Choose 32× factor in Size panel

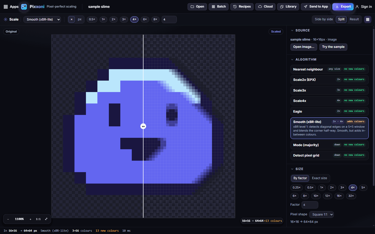351,196
